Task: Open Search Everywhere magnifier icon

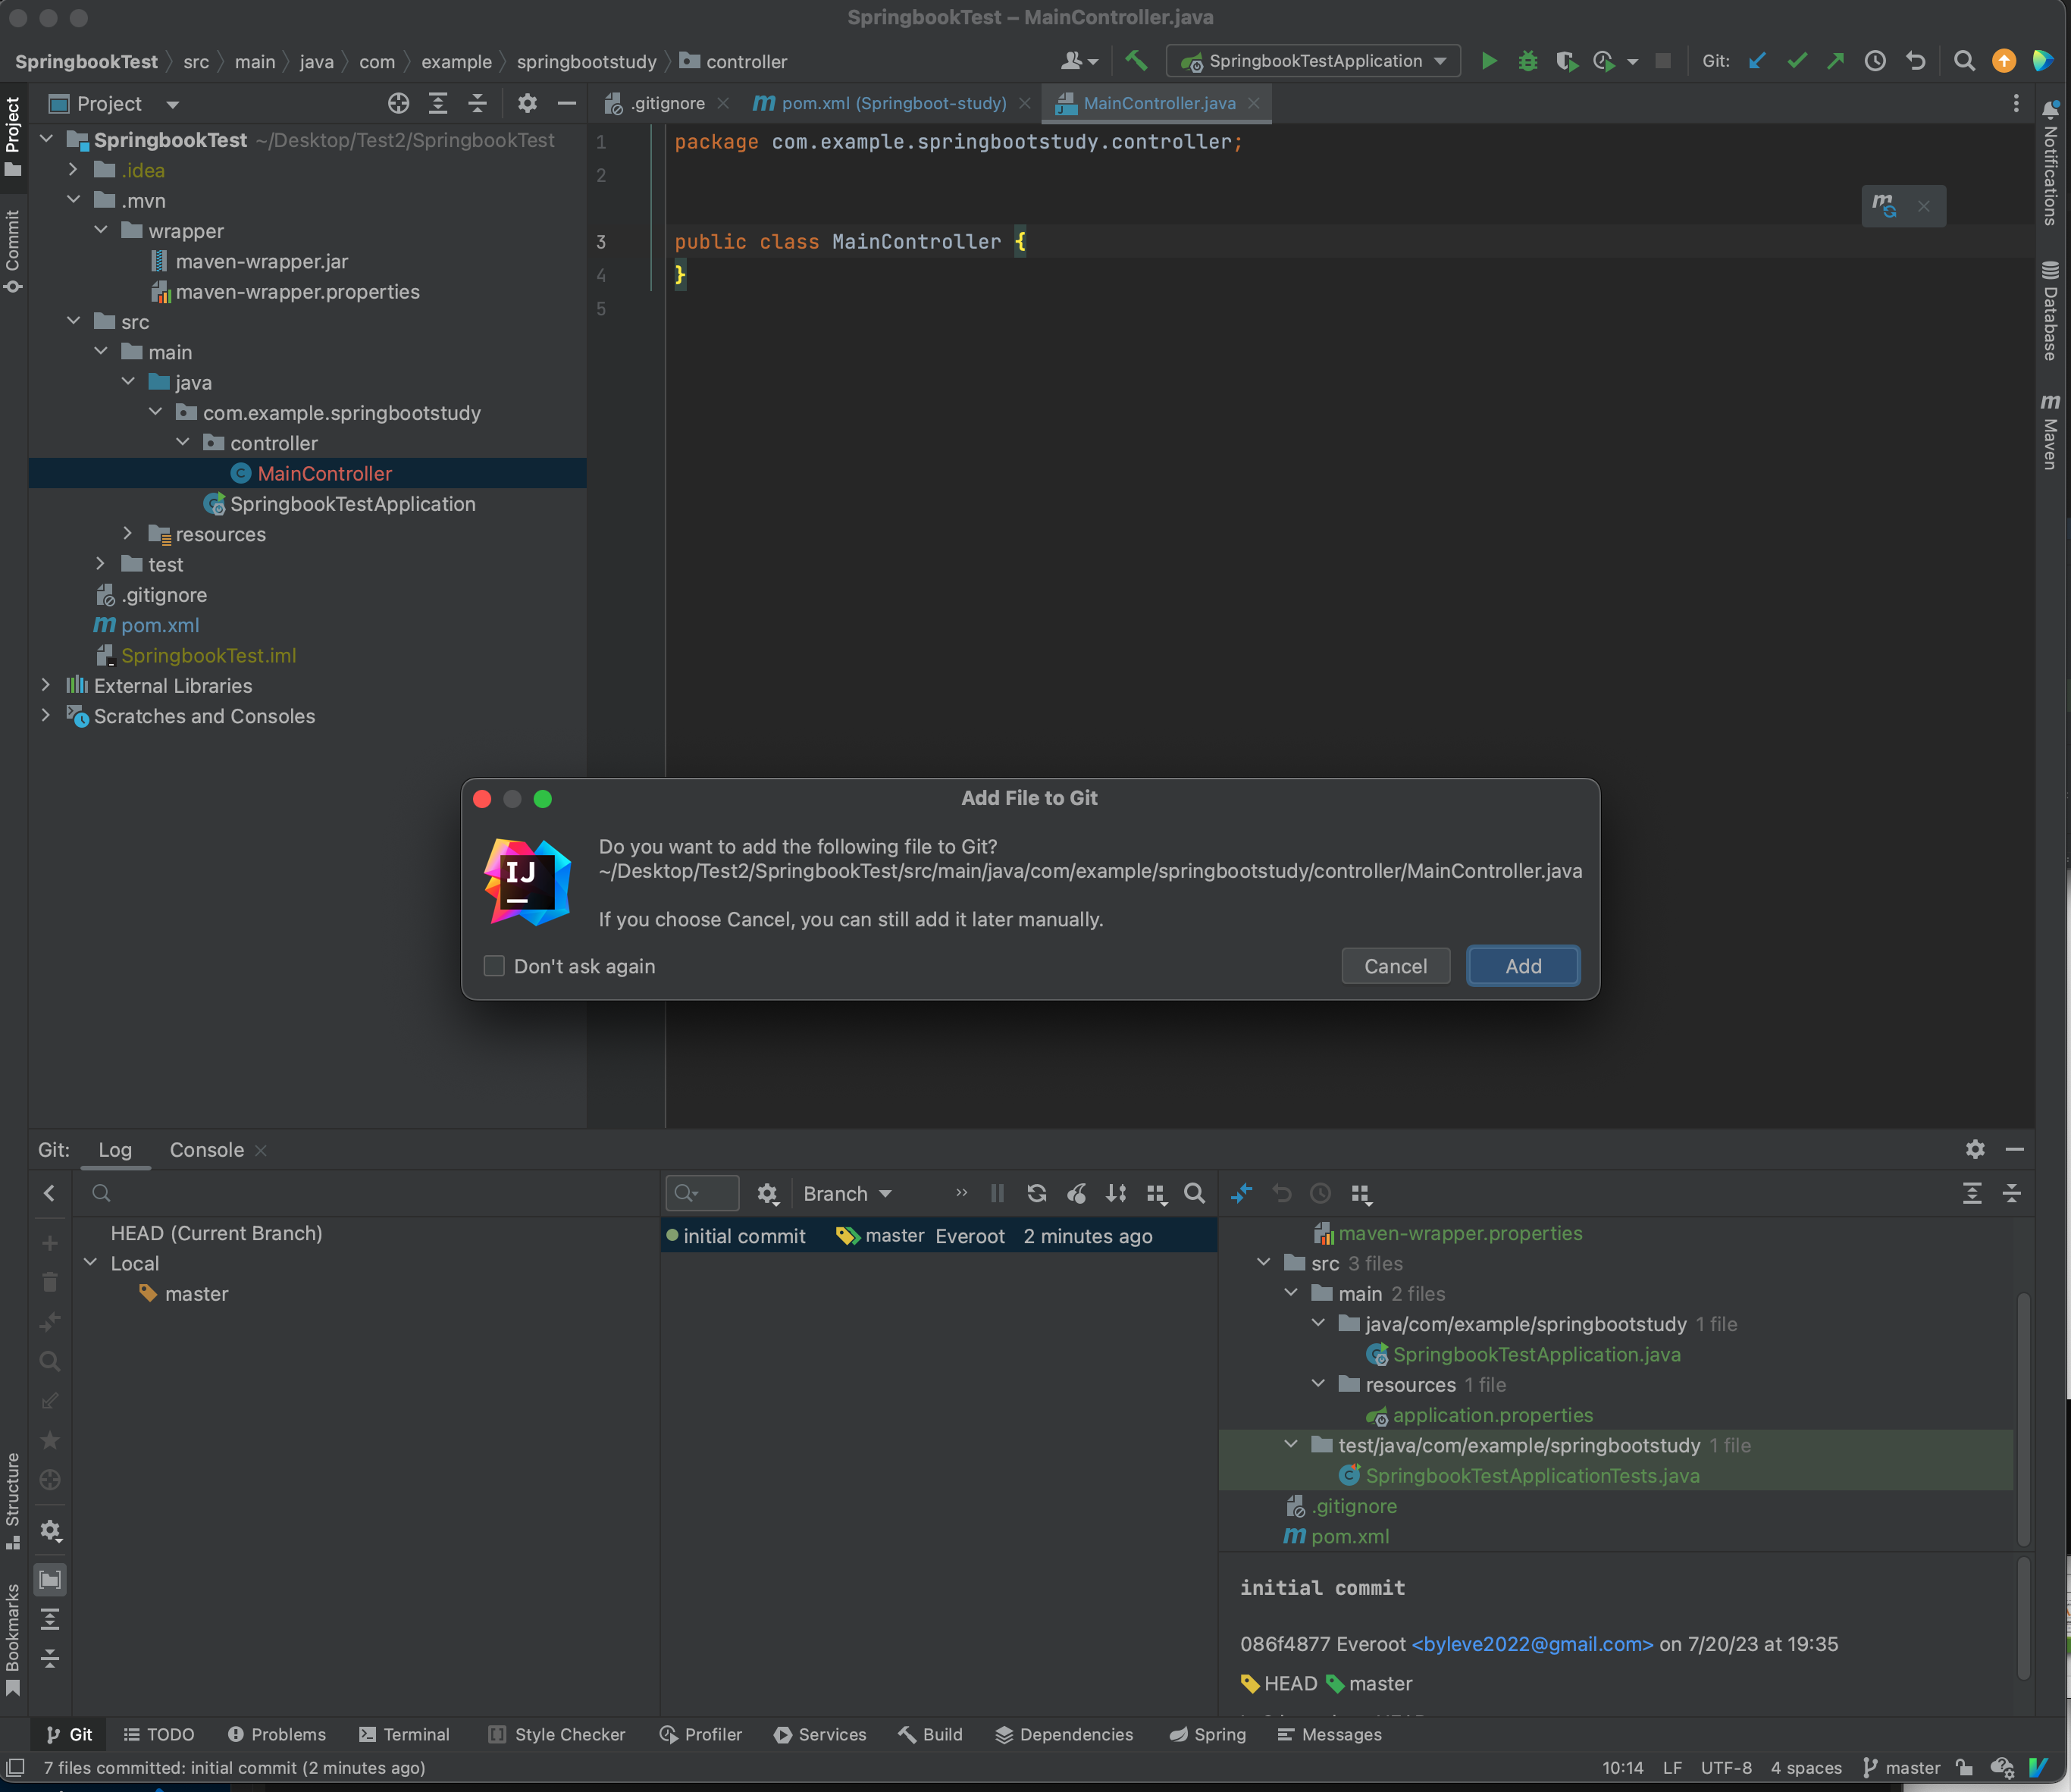Action: (1963, 61)
